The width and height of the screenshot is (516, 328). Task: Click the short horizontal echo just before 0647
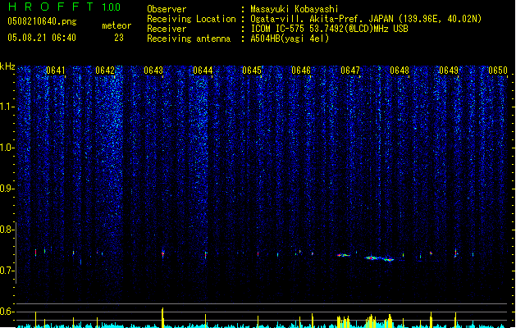click(x=344, y=255)
